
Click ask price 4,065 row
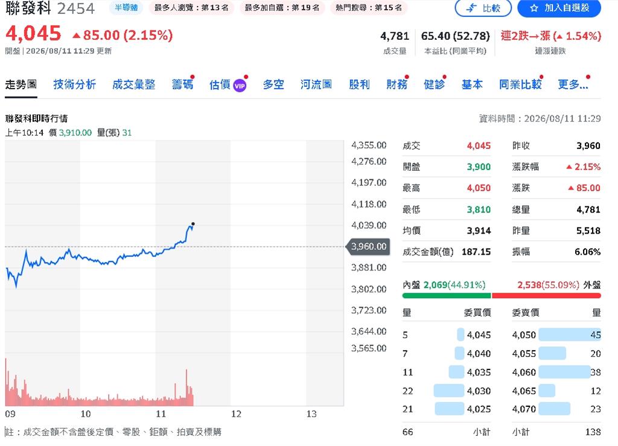pos(524,391)
